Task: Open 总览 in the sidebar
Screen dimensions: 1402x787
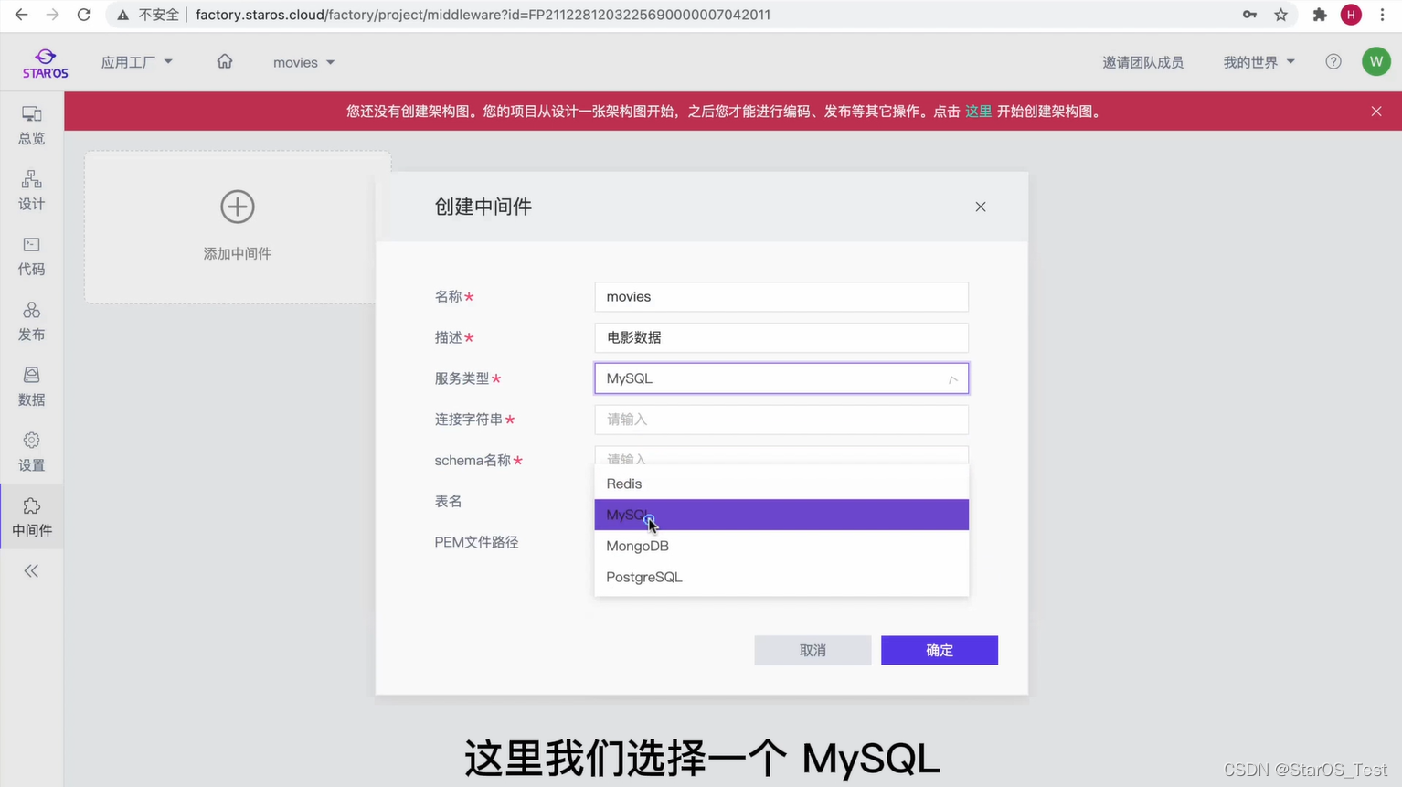Action: (31, 125)
